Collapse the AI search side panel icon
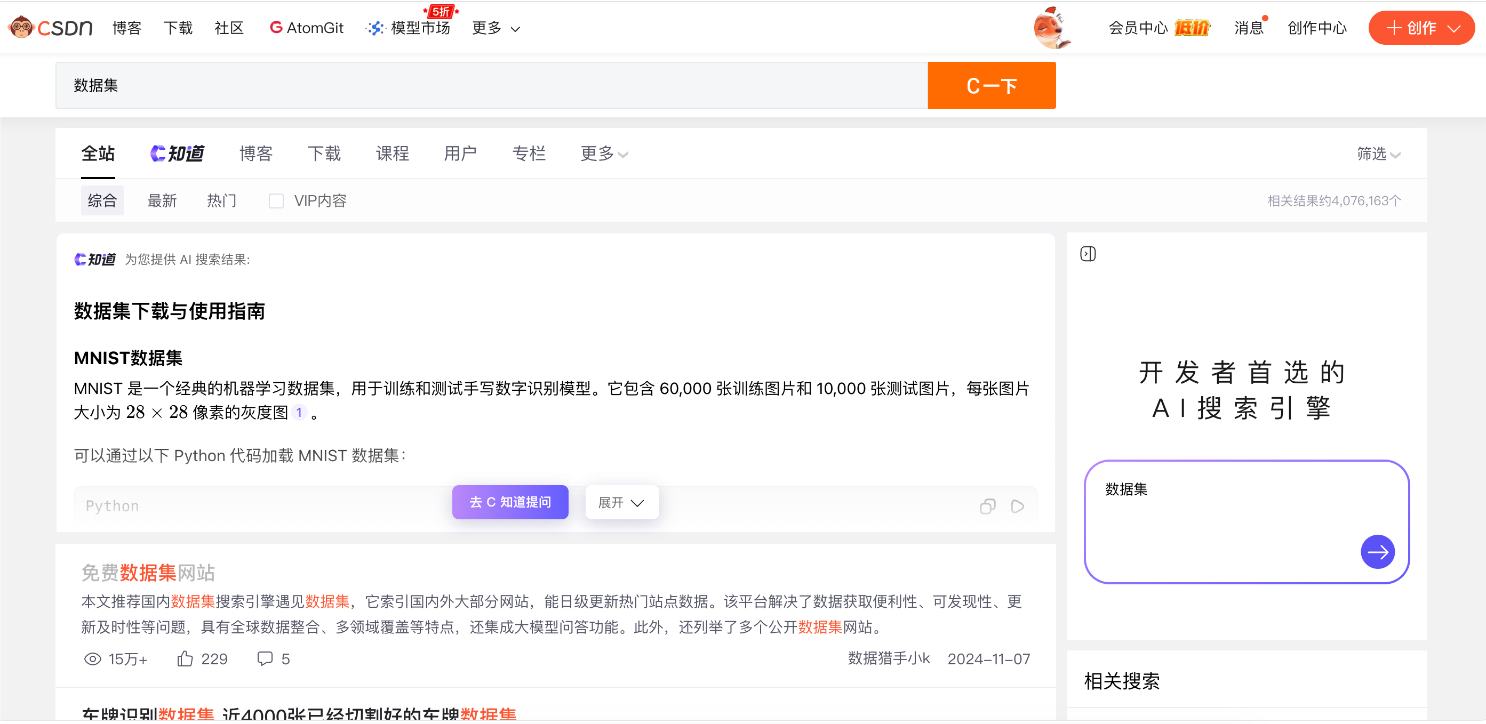Screen dimensions: 1486x724 (1088, 254)
